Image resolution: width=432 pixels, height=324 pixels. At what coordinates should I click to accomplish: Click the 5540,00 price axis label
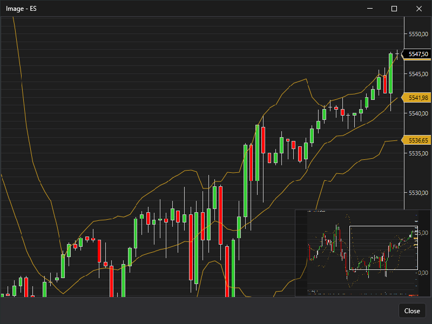418,113
